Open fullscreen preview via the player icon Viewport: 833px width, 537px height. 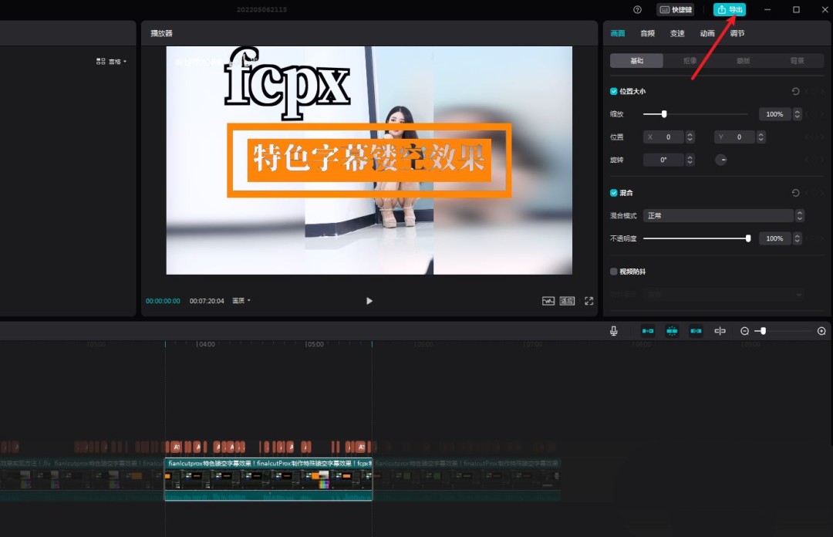[x=588, y=301]
